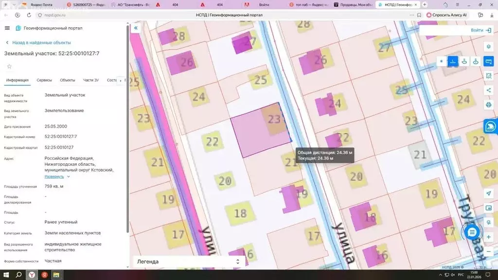Switch to the Сервисы tab
This screenshot has height=280, width=498.
44,80
